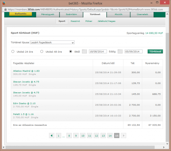Click the next page arrow

pyautogui.click(x=123, y=136)
